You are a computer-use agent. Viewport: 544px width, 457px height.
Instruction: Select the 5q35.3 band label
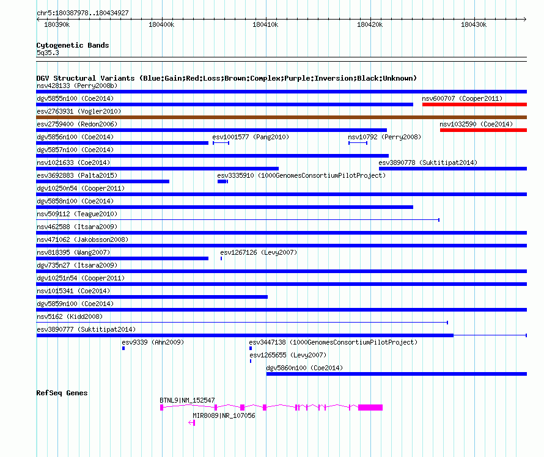tap(48, 53)
